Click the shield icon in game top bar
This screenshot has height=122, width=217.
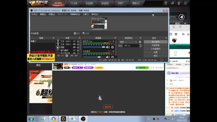coord(166,3)
